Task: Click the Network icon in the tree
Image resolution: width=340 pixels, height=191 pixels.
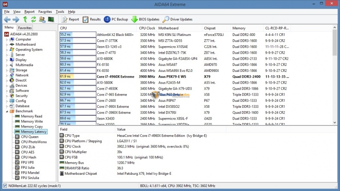Action: tap(12, 75)
